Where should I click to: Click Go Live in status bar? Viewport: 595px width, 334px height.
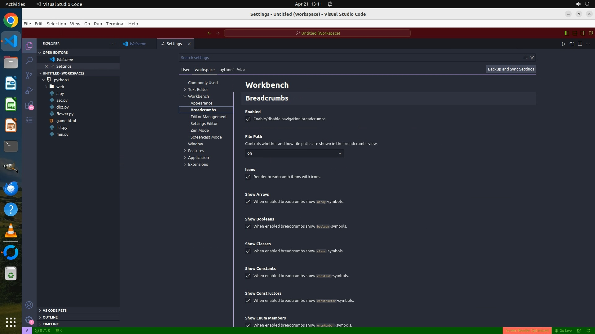[563, 330]
